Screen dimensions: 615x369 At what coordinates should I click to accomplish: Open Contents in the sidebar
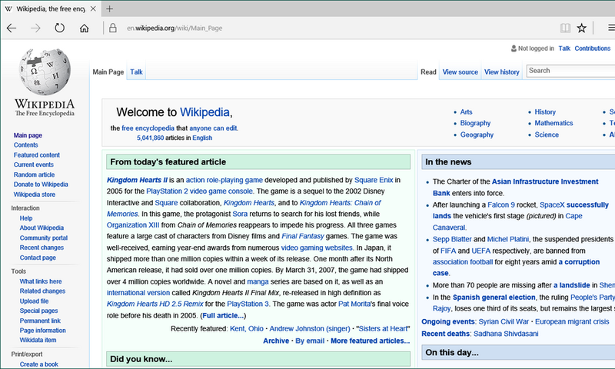pyautogui.click(x=26, y=145)
